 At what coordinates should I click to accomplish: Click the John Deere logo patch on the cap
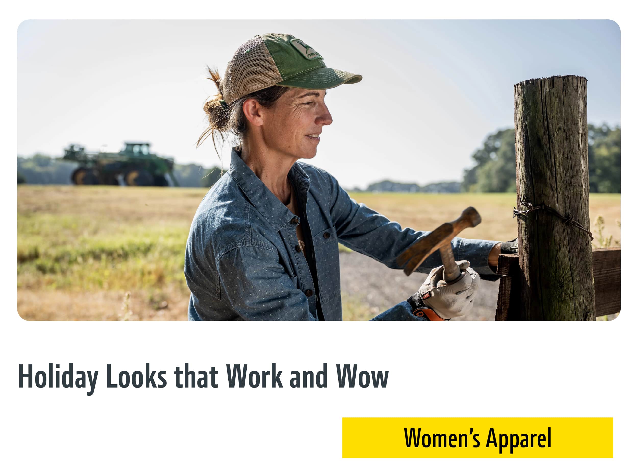(306, 49)
